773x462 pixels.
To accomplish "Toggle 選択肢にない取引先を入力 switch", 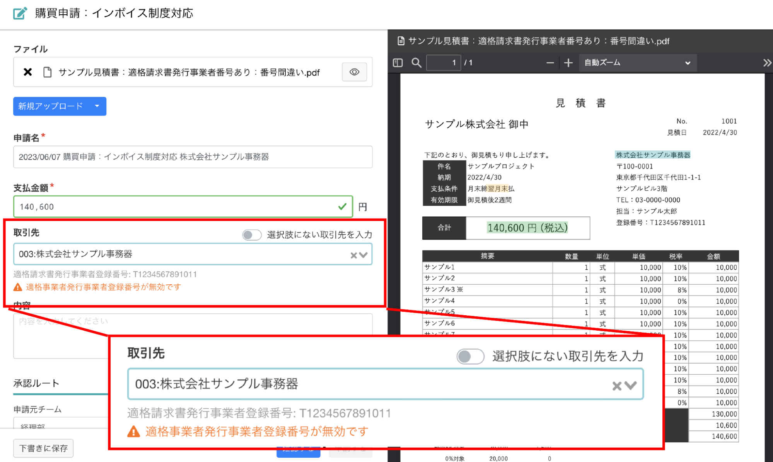I will tap(251, 234).
